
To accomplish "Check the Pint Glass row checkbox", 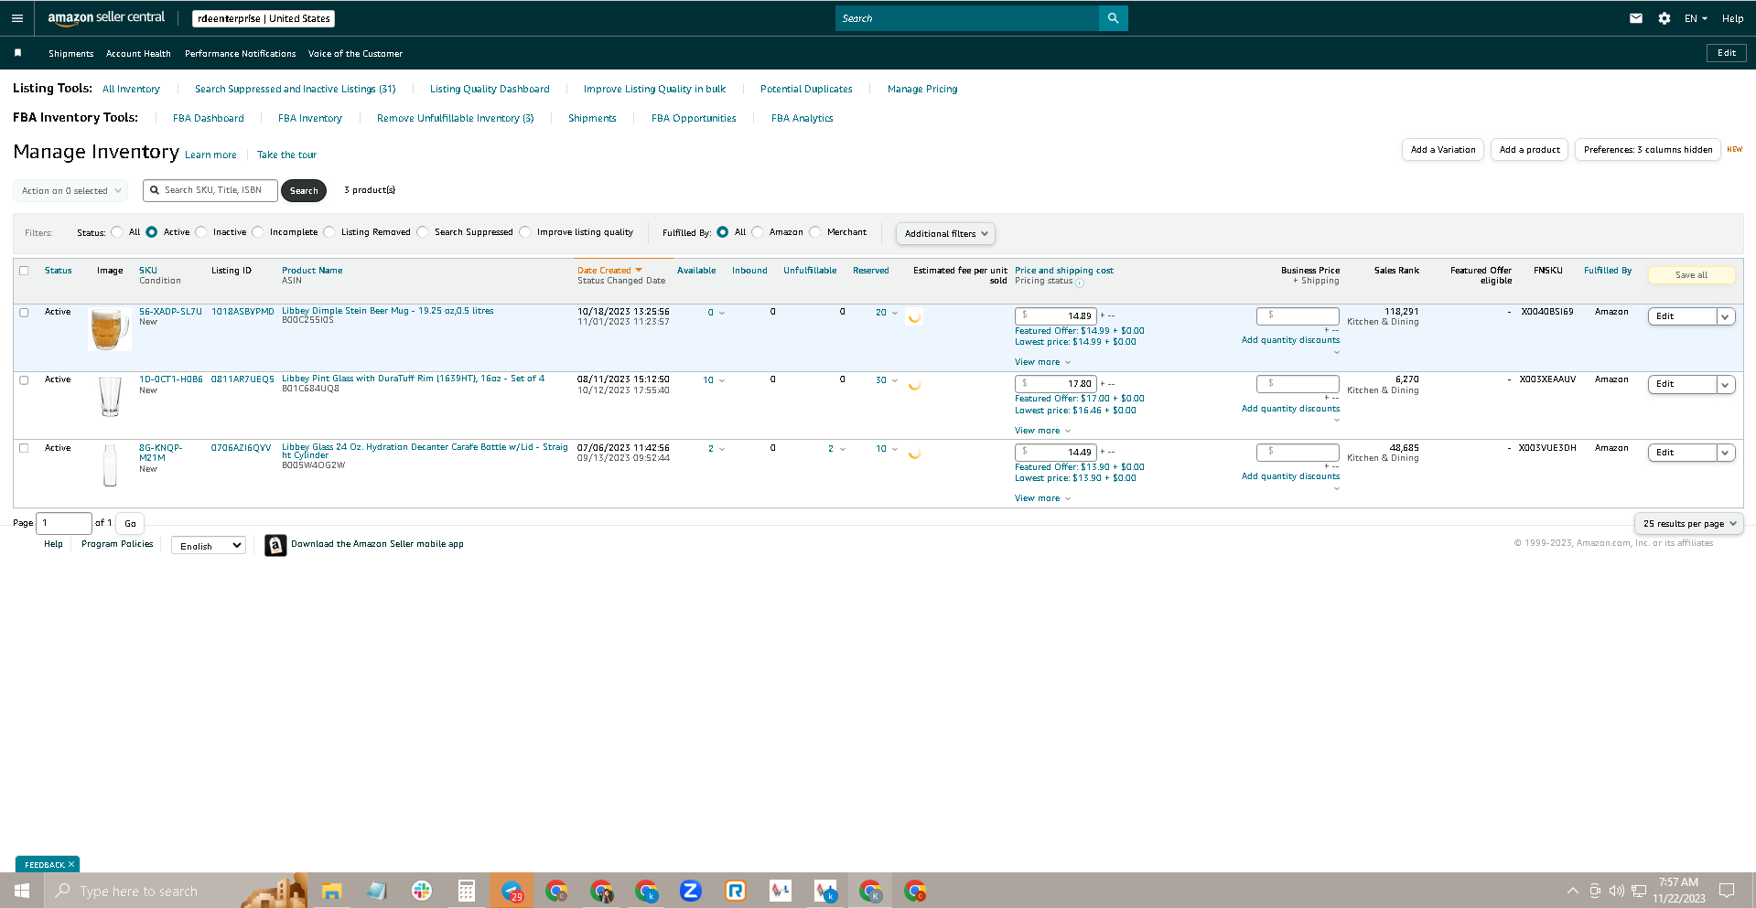I will (x=24, y=379).
